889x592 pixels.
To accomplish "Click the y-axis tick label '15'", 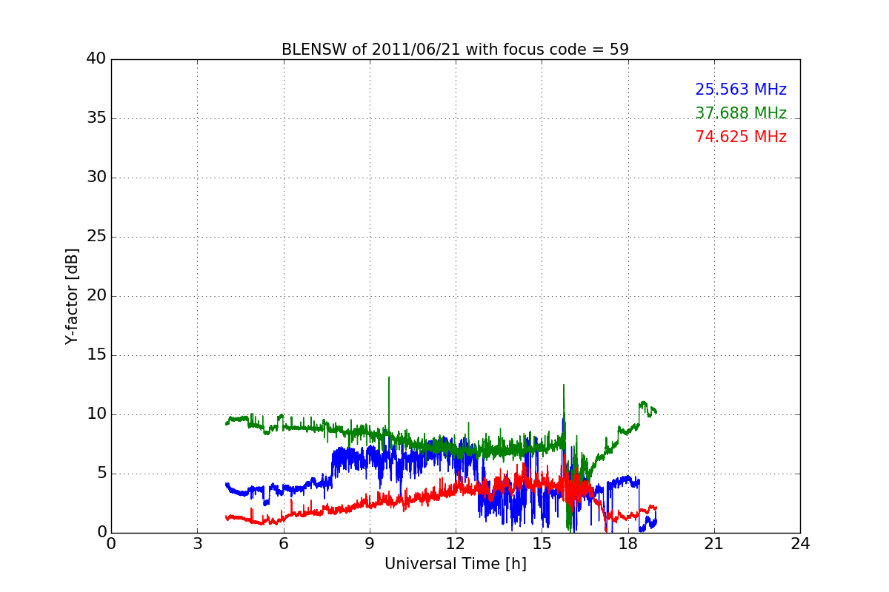I will 96,355.
